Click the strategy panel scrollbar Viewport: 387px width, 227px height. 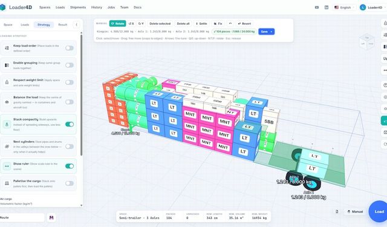pyautogui.click(x=81, y=95)
